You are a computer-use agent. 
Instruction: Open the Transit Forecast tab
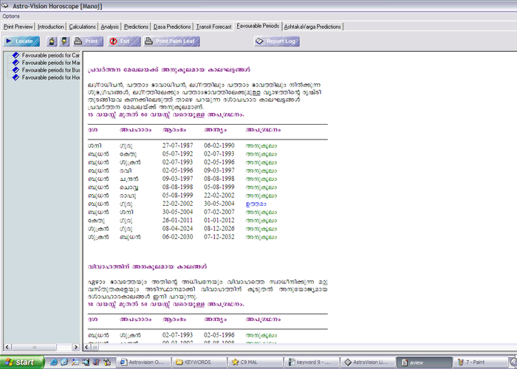[213, 27]
